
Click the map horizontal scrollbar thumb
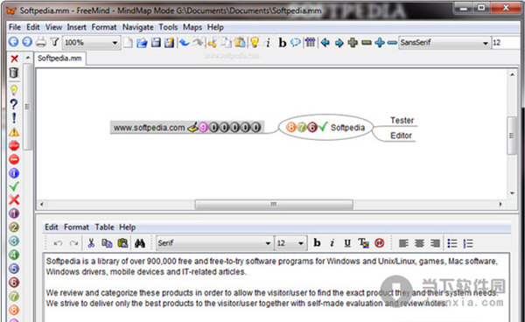click(274, 204)
